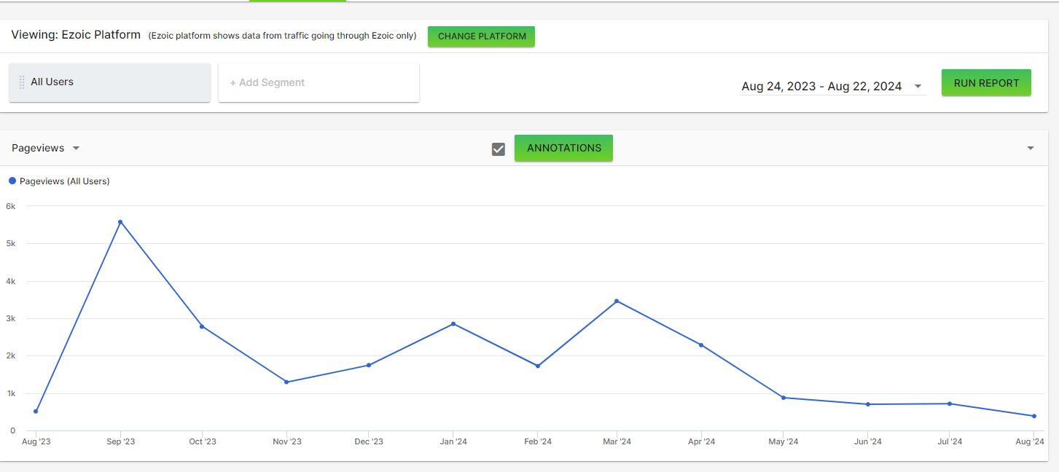
Task: Click the Sep '23 peak data point
Action: tap(120, 221)
